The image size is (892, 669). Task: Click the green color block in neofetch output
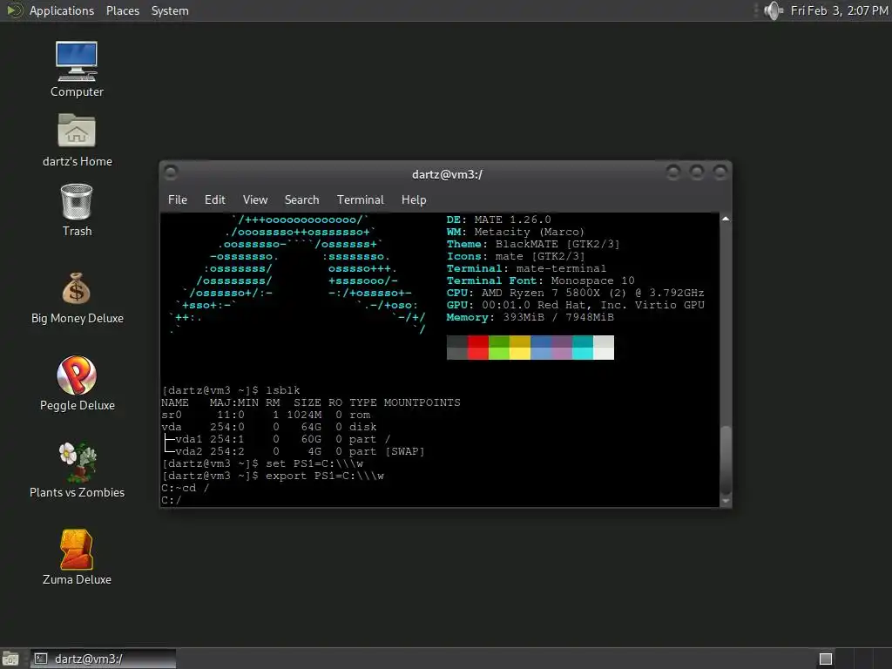pyautogui.click(x=499, y=347)
